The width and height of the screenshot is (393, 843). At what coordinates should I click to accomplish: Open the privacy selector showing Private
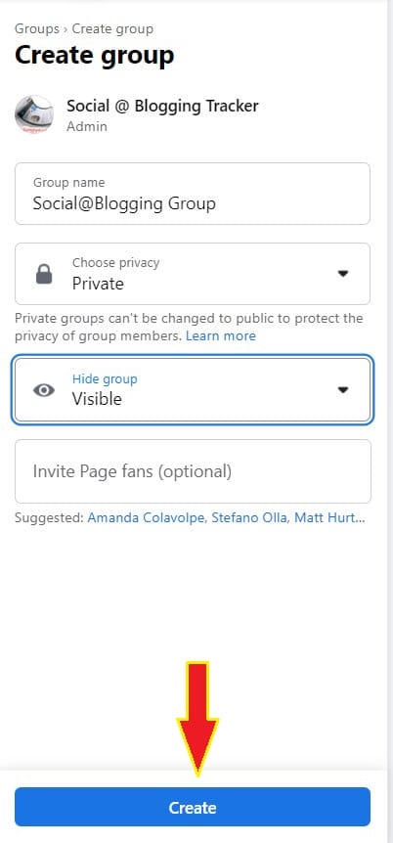click(x=193, y=274)
